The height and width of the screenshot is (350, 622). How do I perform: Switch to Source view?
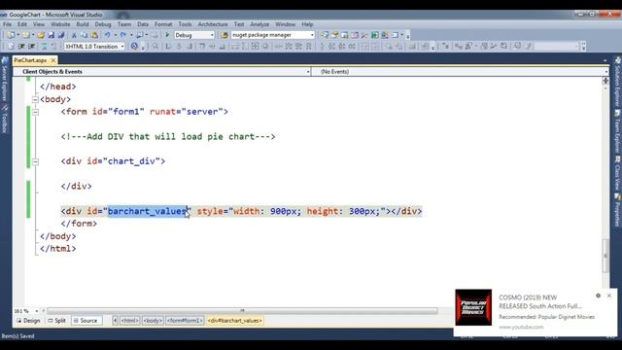click(x=86, y=321)
